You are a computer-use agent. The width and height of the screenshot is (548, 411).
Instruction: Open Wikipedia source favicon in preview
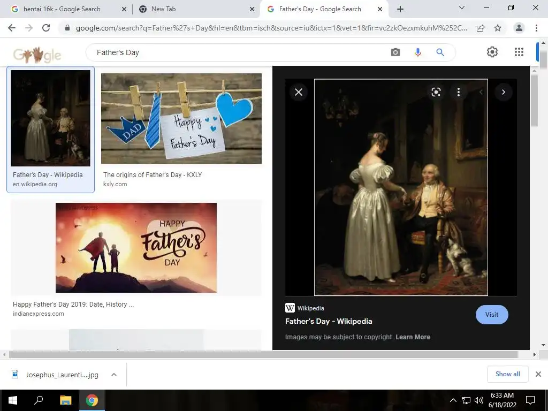[290, 308]
